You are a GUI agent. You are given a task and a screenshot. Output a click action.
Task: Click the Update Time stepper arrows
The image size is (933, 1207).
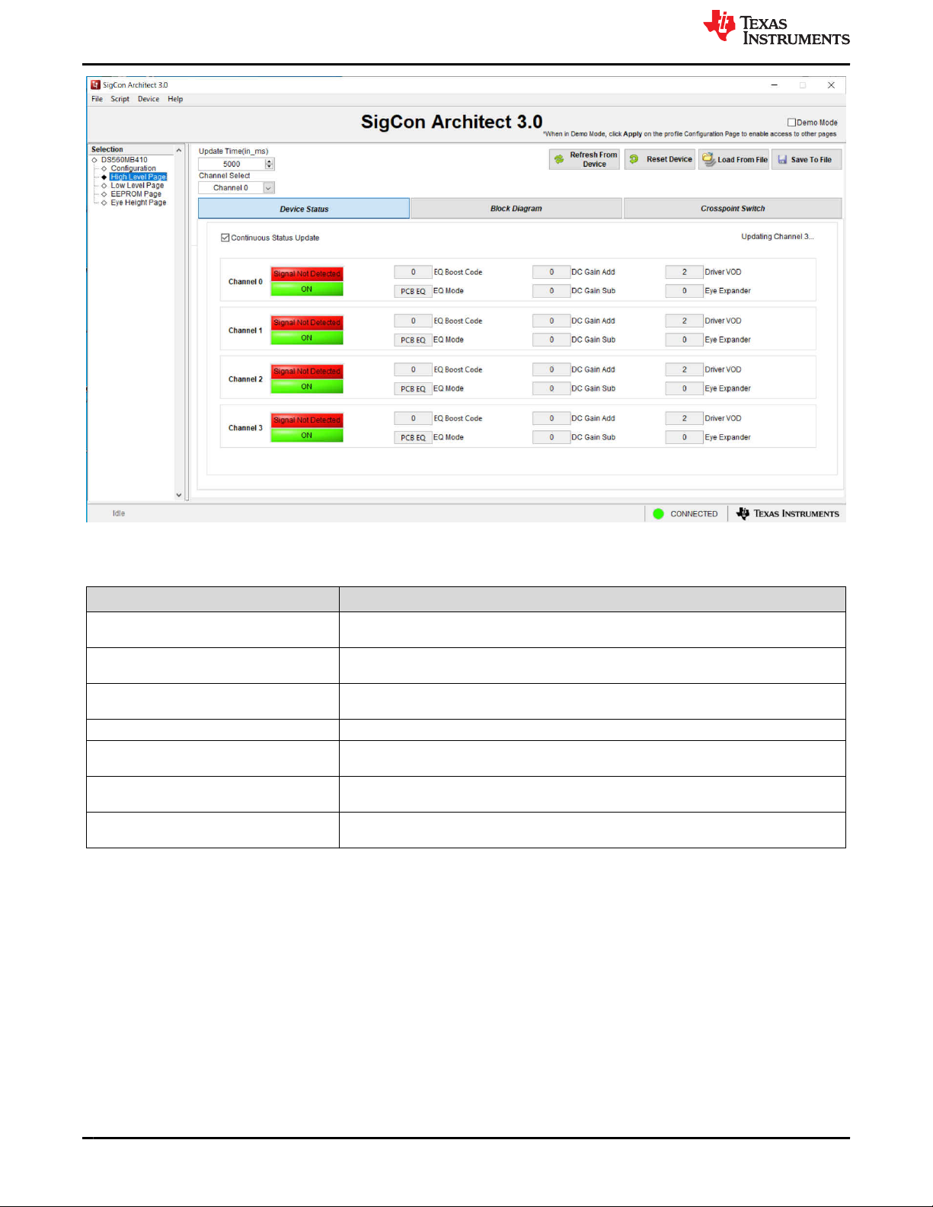pyautogui.click(x=269, y=164)
